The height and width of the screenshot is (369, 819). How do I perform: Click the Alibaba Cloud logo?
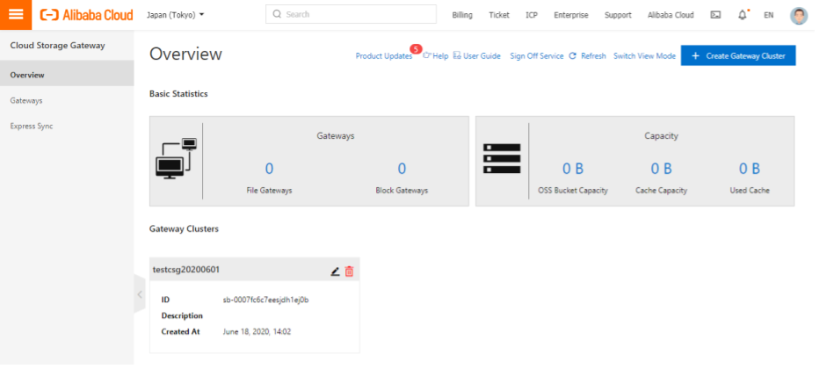87,15
